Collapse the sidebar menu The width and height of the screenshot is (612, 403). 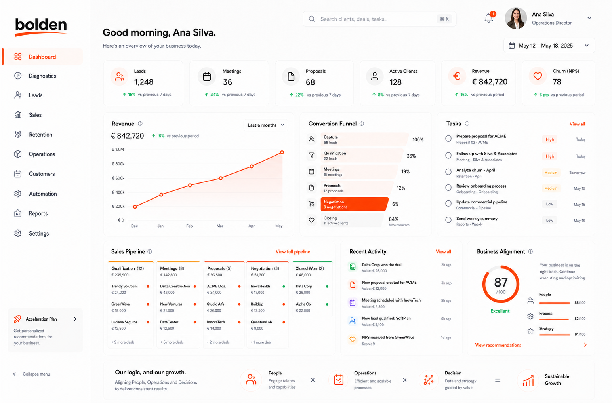click(32, 374)
